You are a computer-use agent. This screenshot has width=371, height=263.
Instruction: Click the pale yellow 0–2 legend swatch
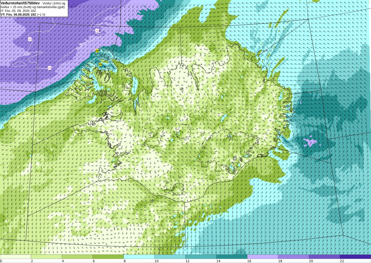tap(15, 257)
